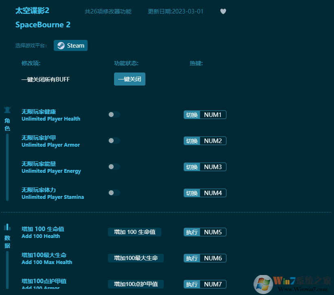This screenshot has width=334, height=295.
Task: Click the heart favorite icon
Action: point(223,11)
